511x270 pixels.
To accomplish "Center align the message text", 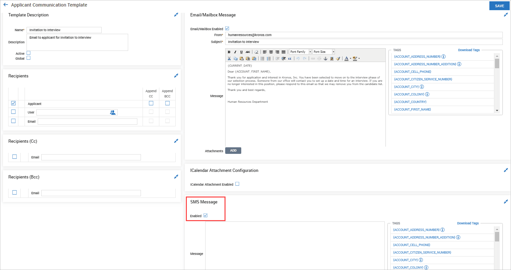I will [x=271, y=52].
